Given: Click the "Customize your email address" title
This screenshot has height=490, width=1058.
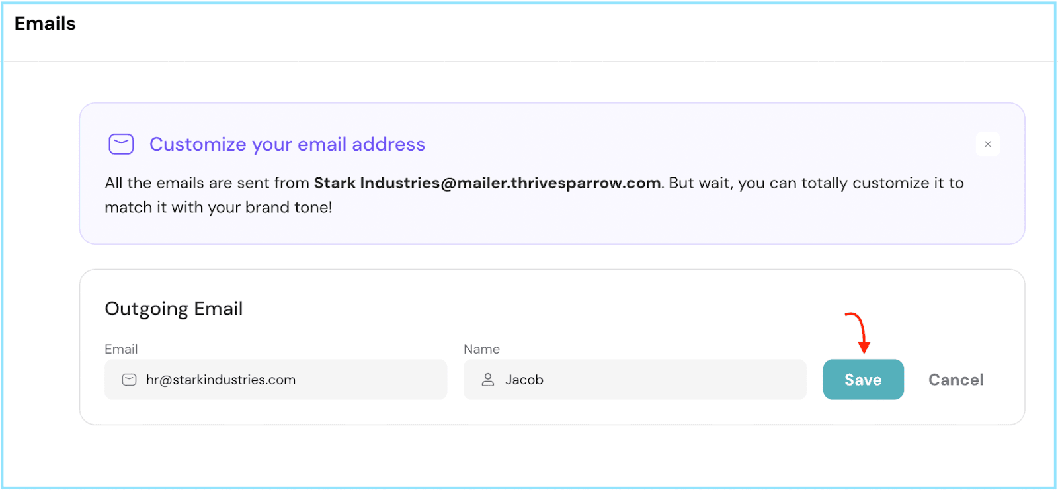Looking at the screenshot, I should pos(287,144).
